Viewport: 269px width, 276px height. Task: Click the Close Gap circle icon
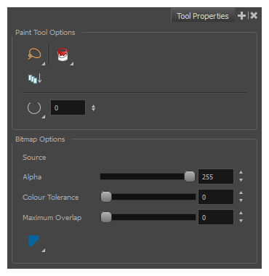point(34,107)
